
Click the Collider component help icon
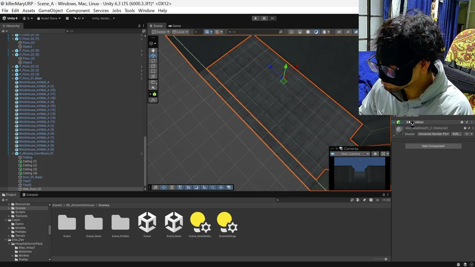click(x=462, y=122)
